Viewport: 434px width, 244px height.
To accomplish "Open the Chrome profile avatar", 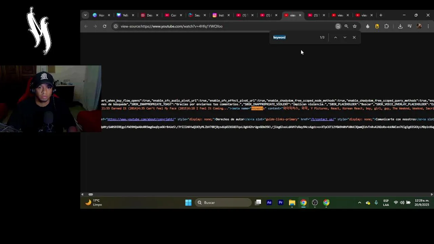I will coord(419,26).
